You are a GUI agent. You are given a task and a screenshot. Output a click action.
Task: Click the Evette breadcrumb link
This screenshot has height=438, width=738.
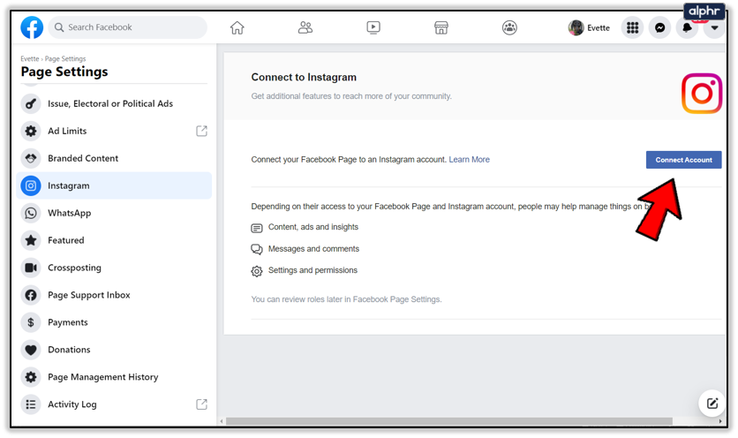(x=30, y=59)
